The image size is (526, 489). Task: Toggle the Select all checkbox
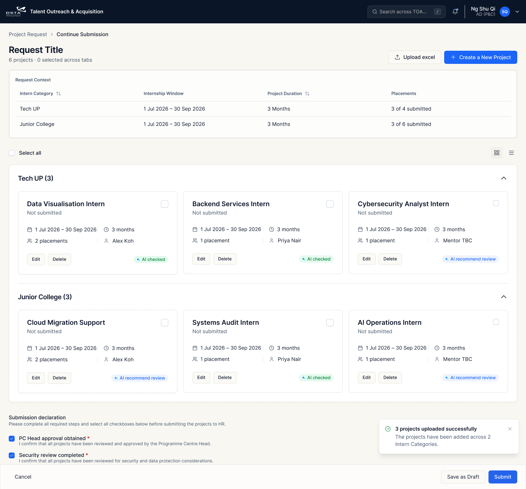pos(12,153)
